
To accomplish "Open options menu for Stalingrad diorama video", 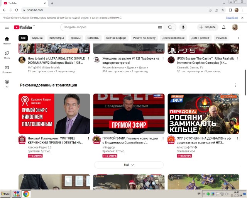I will 88,59.
